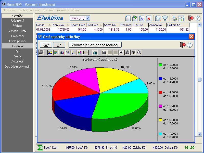Image resolution: width=204 pixels, height=153 pixels.
Task: Open chart font and color palette icon
Action: click(x=127, y=53)
